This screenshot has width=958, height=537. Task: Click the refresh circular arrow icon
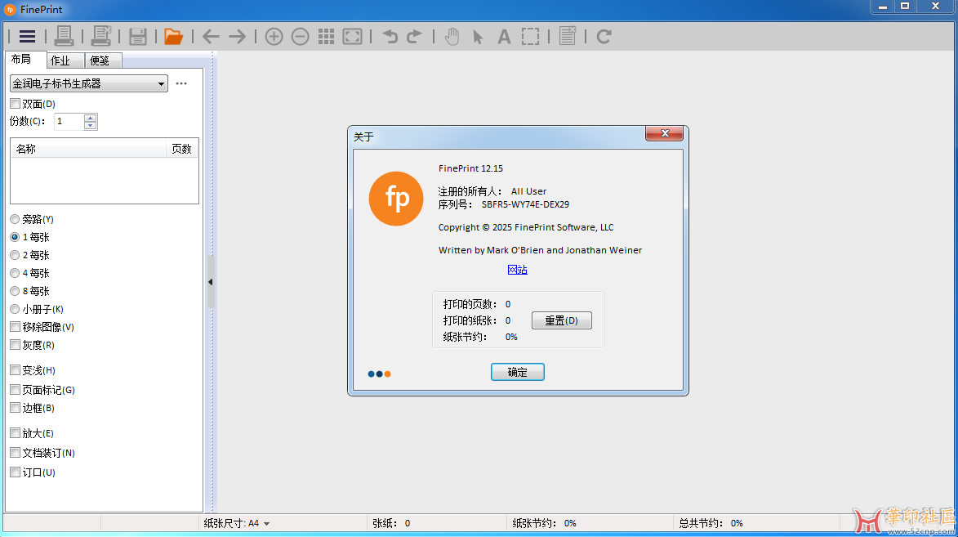click(x=604, y=37)
